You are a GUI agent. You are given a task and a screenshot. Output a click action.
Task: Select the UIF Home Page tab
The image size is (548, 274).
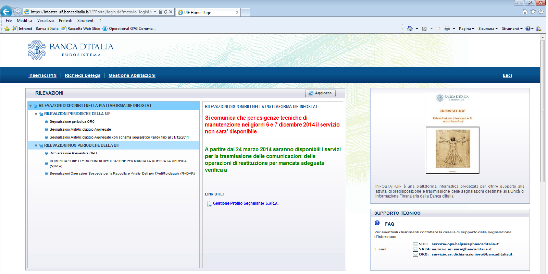[208, 13]
